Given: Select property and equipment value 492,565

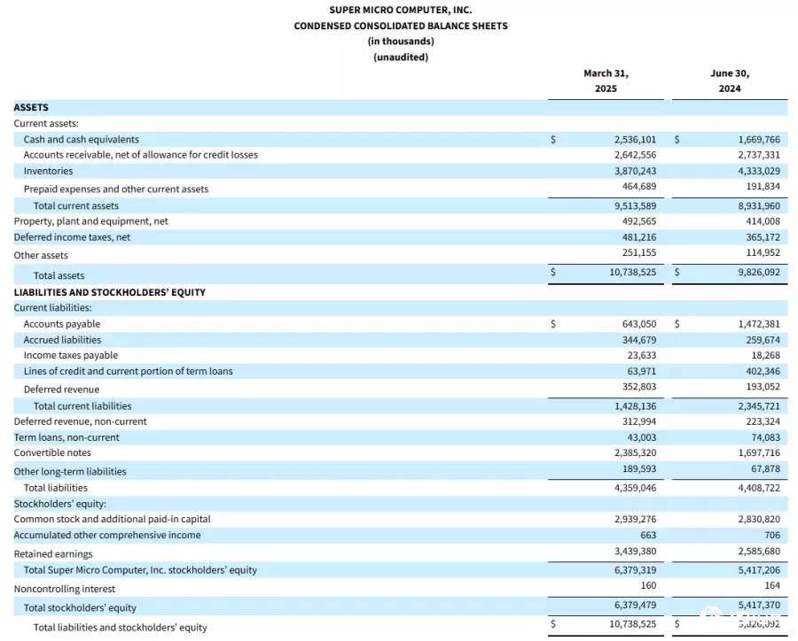Looking at the screenshot, I should (x=639, y=221).
